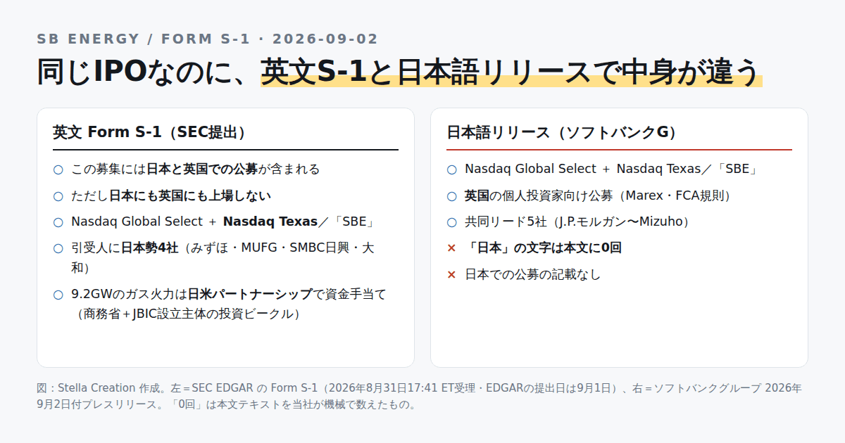Click the circle bullet beside 'ただし日本にも英国にも'
Viewport: 845px width, 443px height.
tap(58, 196)
